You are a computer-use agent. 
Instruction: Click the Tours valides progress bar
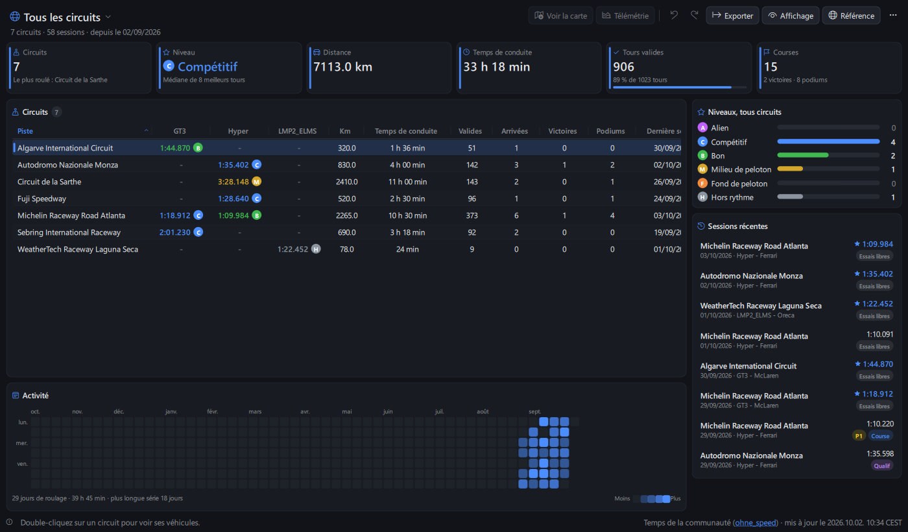[679, 87]
